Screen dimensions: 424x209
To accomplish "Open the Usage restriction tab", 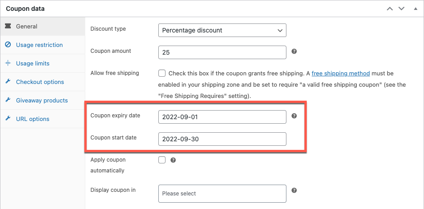I will 39,45.
